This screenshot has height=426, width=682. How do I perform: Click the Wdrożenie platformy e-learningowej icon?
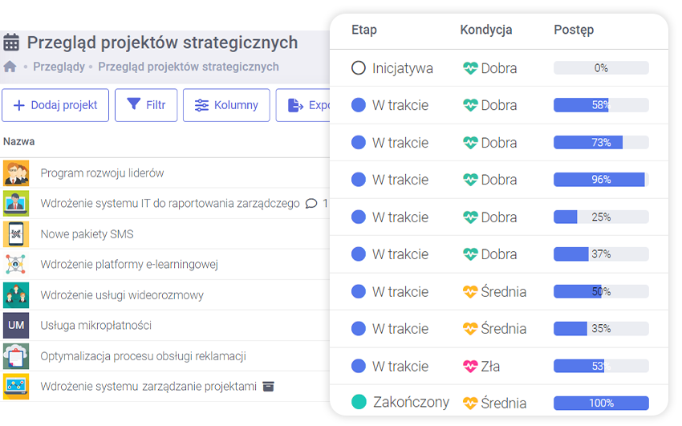point(16,265)
